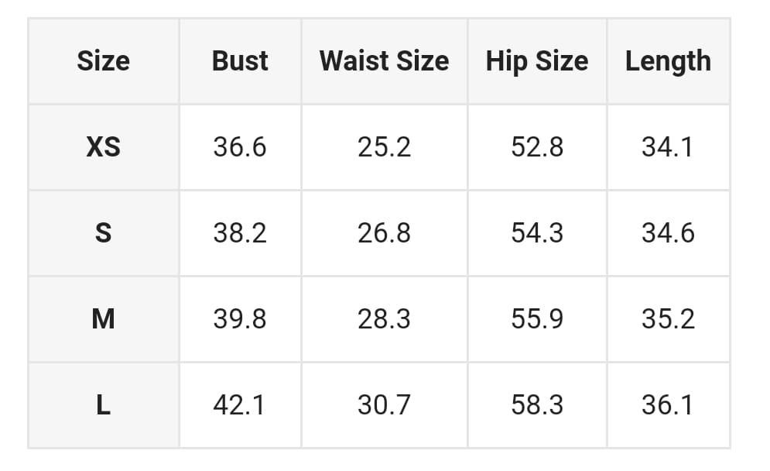This screenshot has height=471, width=770.
Task: Select the L waist value 30.7
Action: pos(384,404)
